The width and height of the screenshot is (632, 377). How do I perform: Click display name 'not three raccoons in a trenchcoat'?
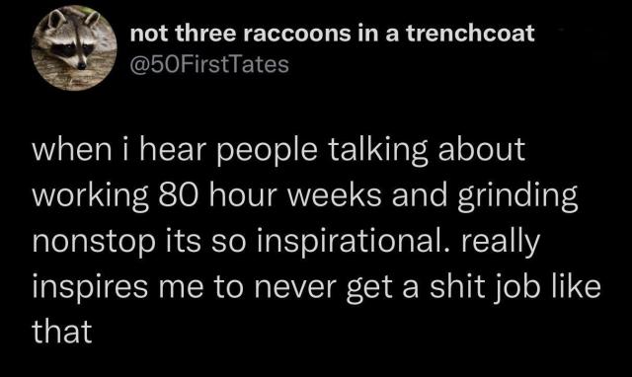(x=332, y=33)
